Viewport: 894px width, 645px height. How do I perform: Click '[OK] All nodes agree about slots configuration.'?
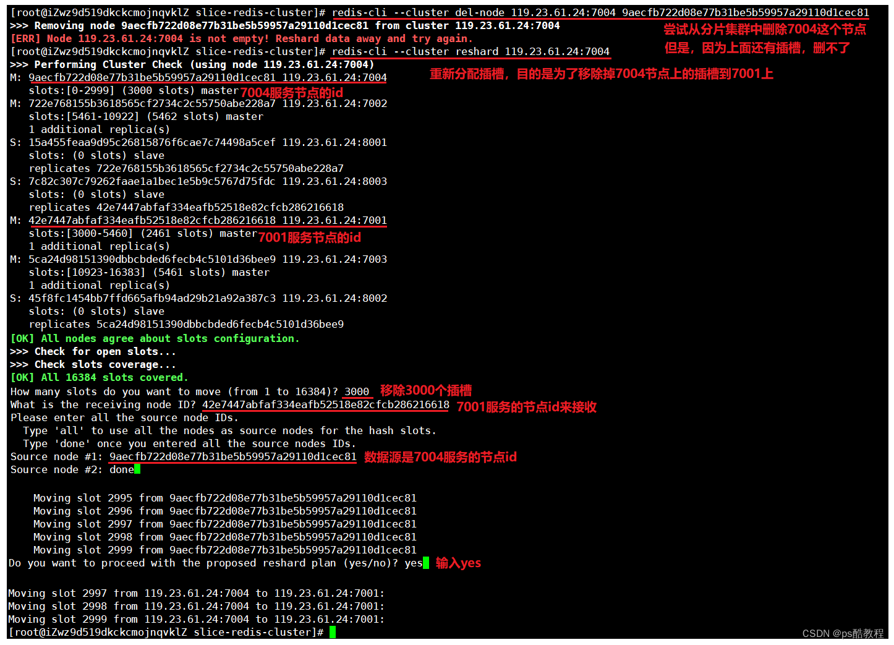[x=155, y=338]
